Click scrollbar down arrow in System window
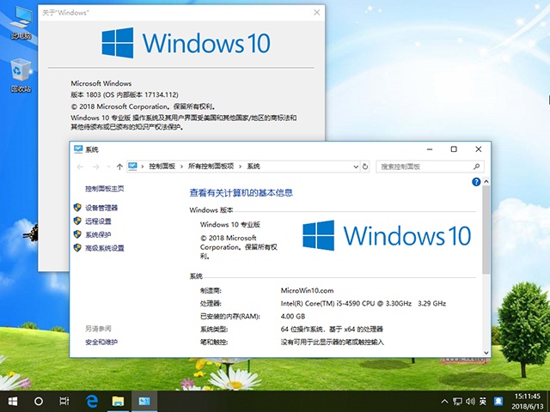This screenshot has height=412, width=550. pyautogui.click(x=486, y=353)
